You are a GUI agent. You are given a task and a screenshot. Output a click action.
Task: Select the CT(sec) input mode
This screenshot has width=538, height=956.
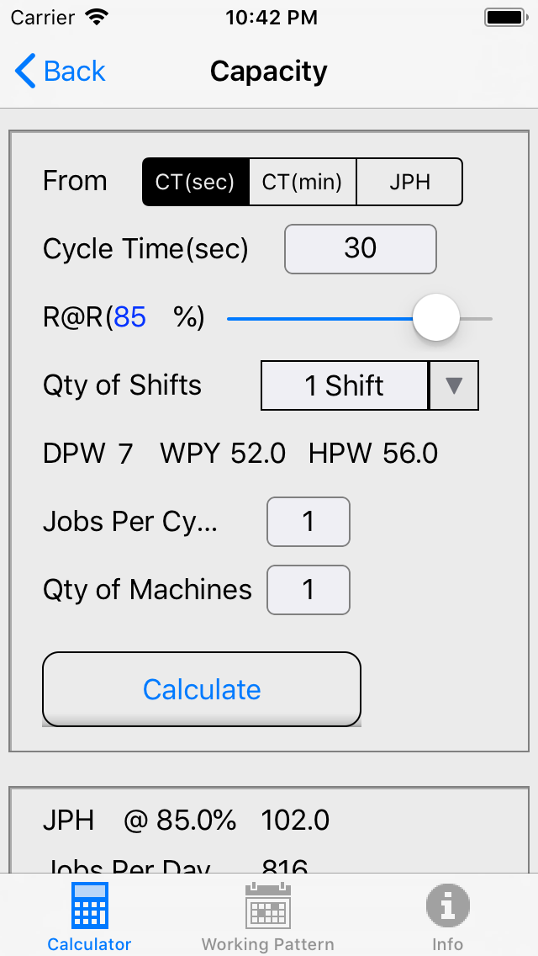pyautogui.click(x=195, y=181)
